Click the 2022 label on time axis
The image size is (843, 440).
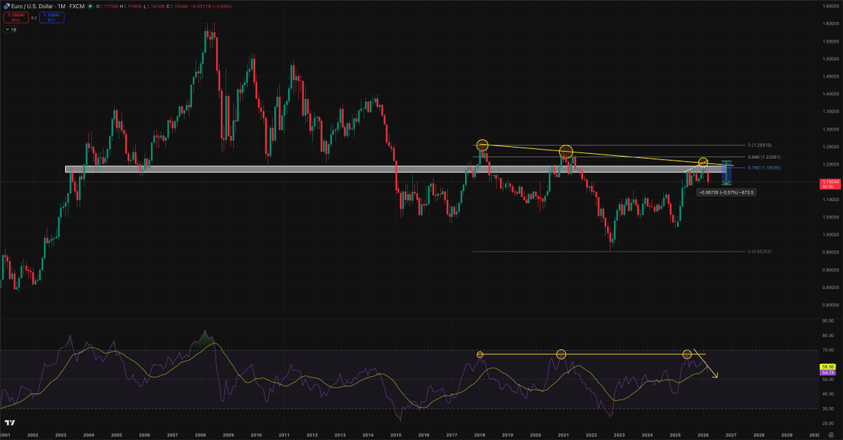(592, 435)
